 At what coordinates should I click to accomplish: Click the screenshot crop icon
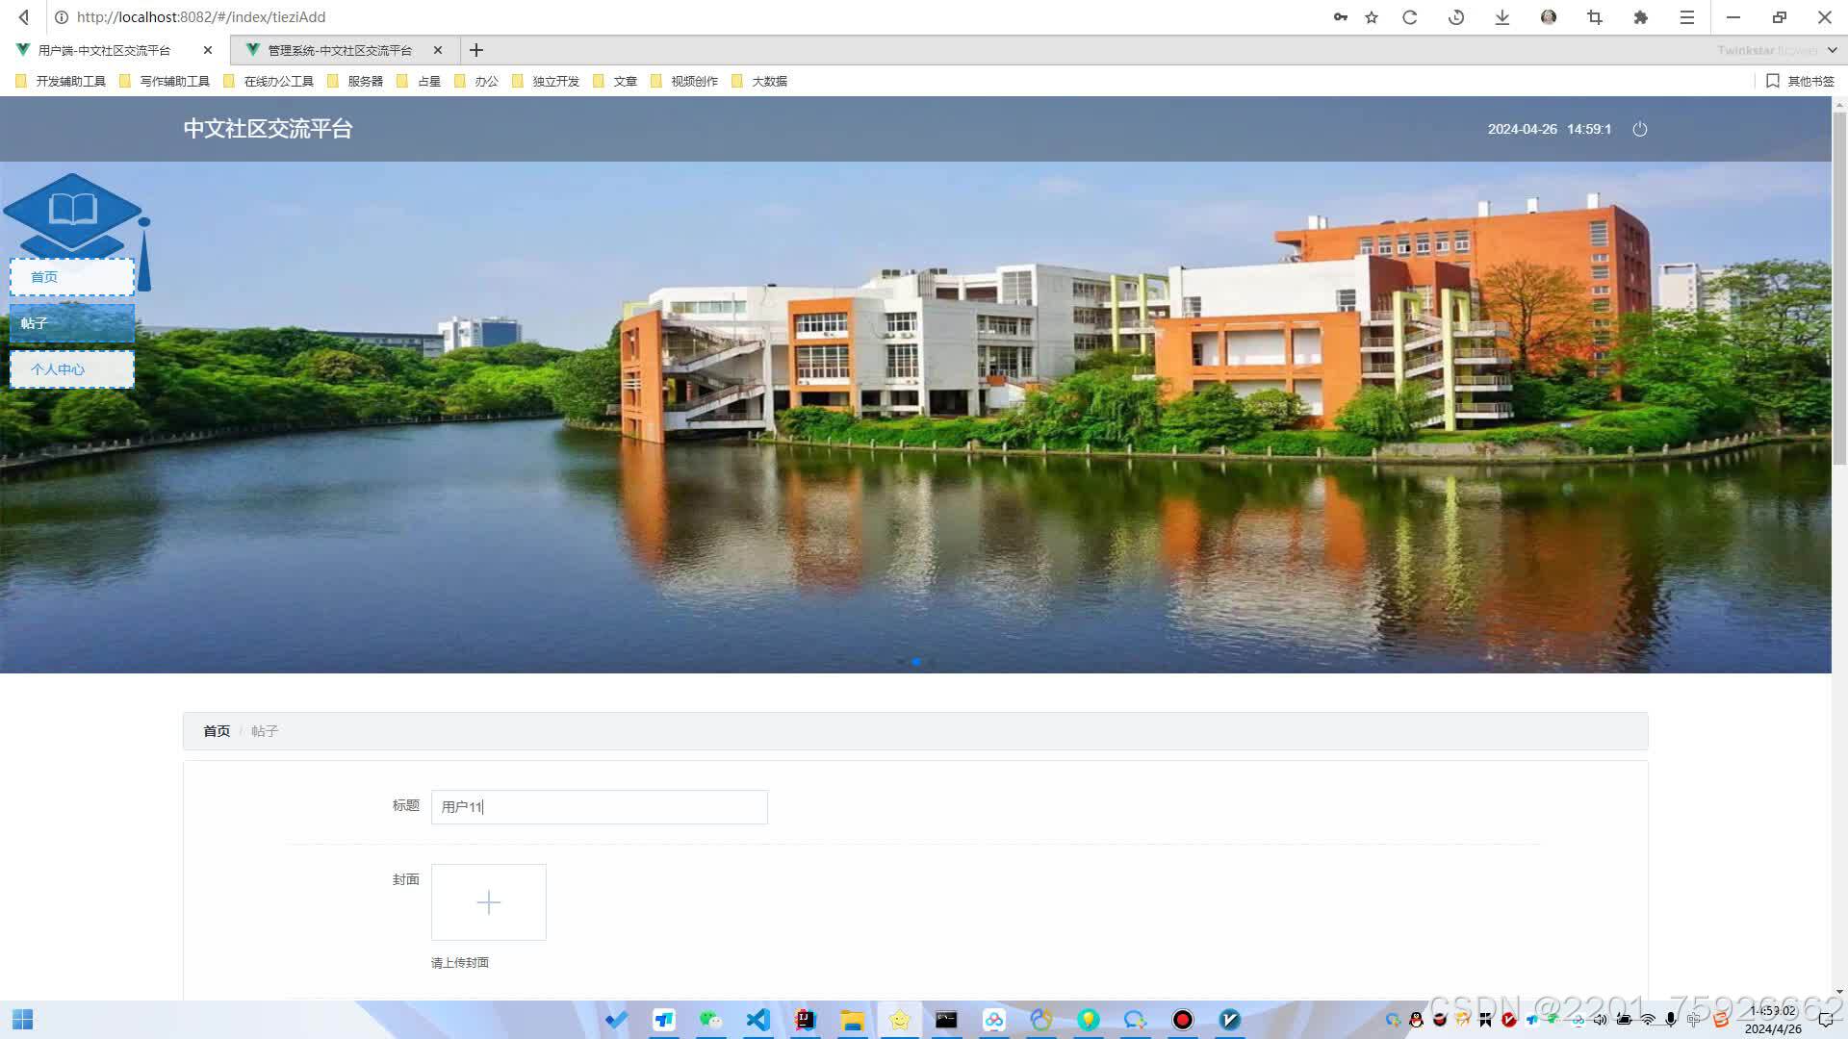click(x=1595, y=17)
